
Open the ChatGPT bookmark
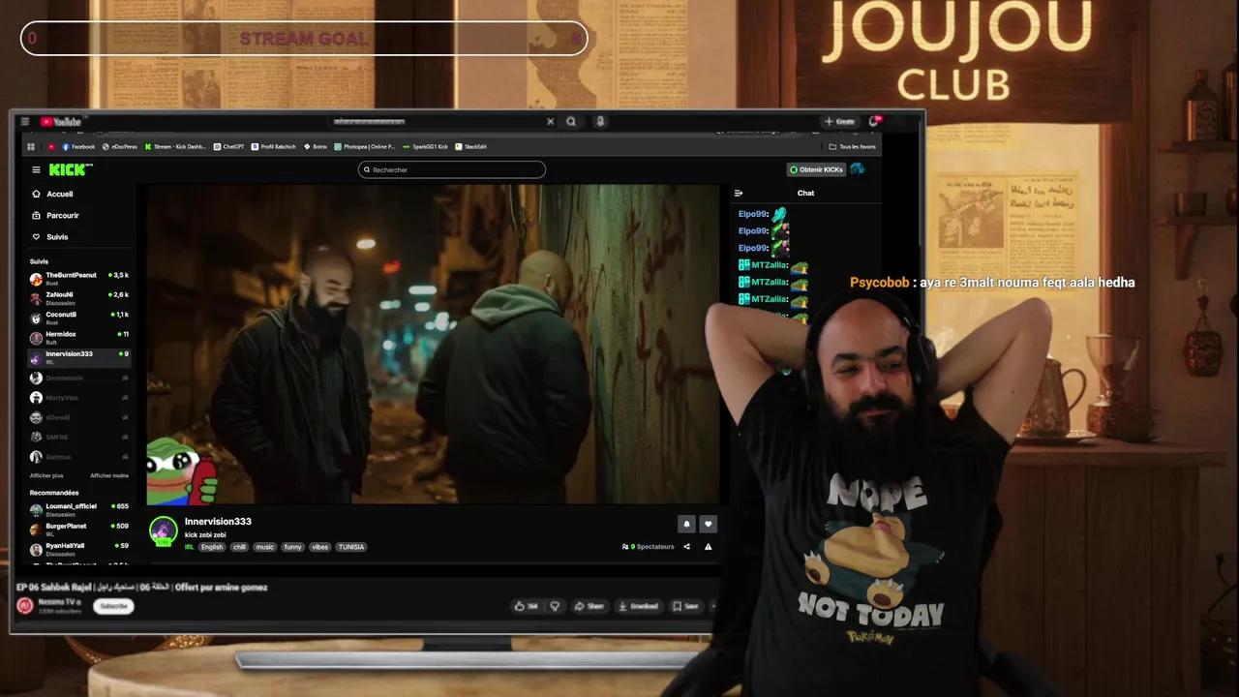(x=229, y=147)
